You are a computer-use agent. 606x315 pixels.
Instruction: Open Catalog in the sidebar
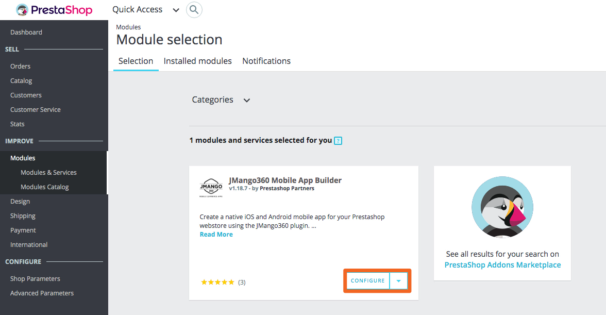21,80
